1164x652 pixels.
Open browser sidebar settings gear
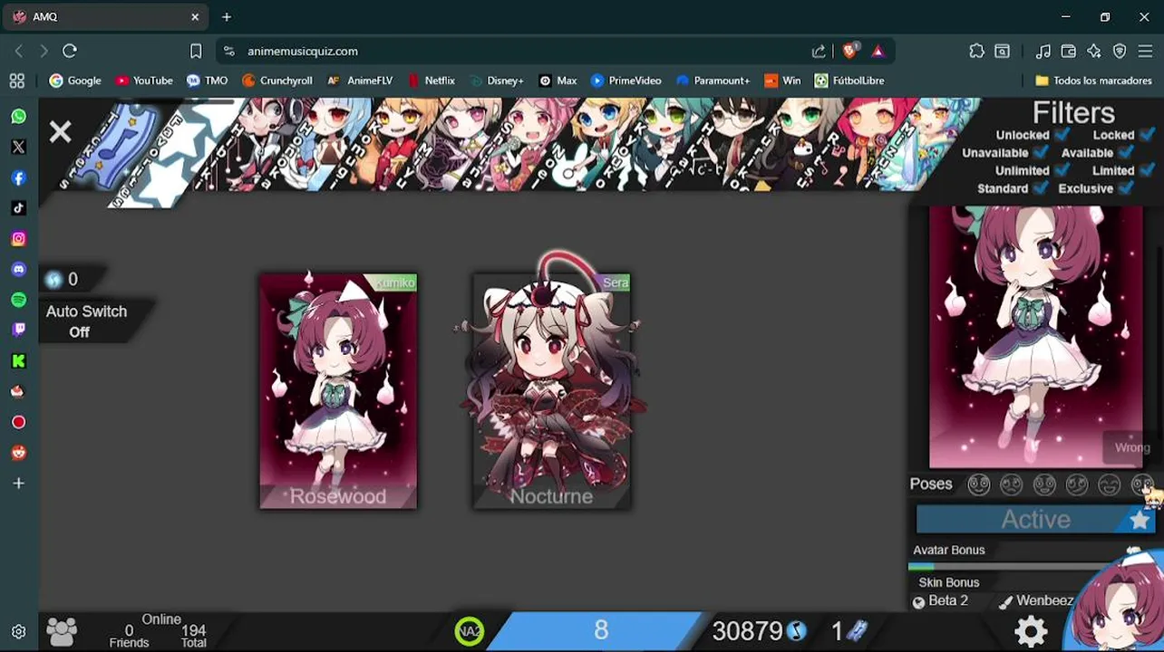(x=18, y=632)
